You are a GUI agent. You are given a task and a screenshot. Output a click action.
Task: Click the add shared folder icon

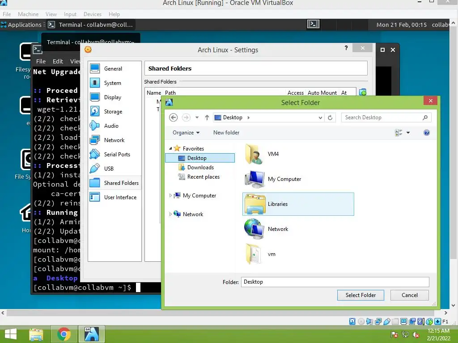pyautogui.click(x=362, y=92)
